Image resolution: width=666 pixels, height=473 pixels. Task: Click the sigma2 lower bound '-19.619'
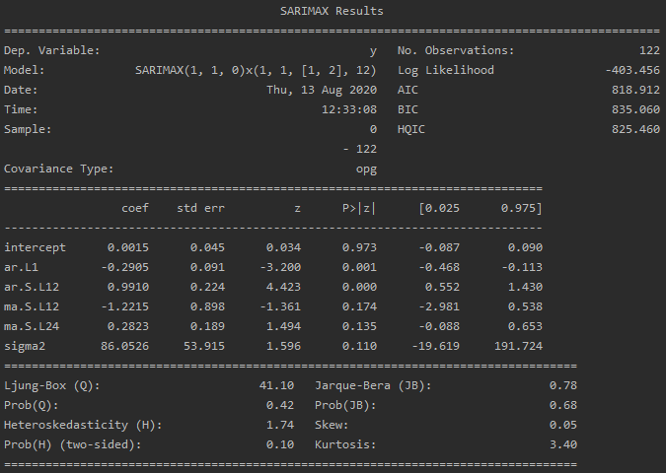pyautogui.click(x=436, y=346)
